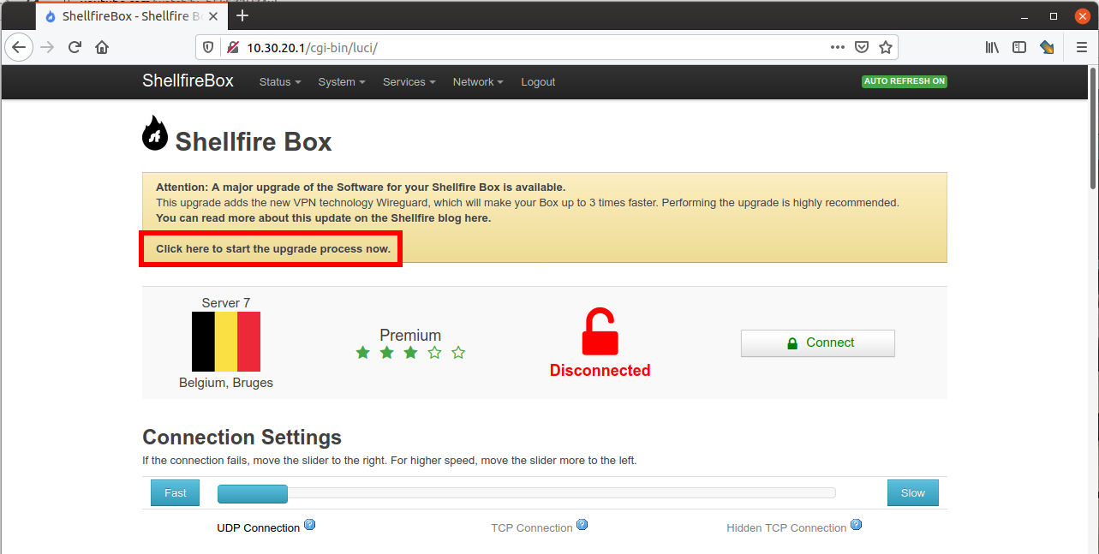Click the Shellfire flame logo
1099x554 pixels.
155,133
